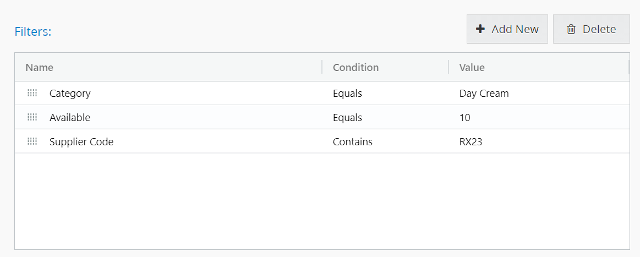The image size is (640, 257).
Task: Open the Contains condition for Supplier Code
Action: click(x=353, y=142)
